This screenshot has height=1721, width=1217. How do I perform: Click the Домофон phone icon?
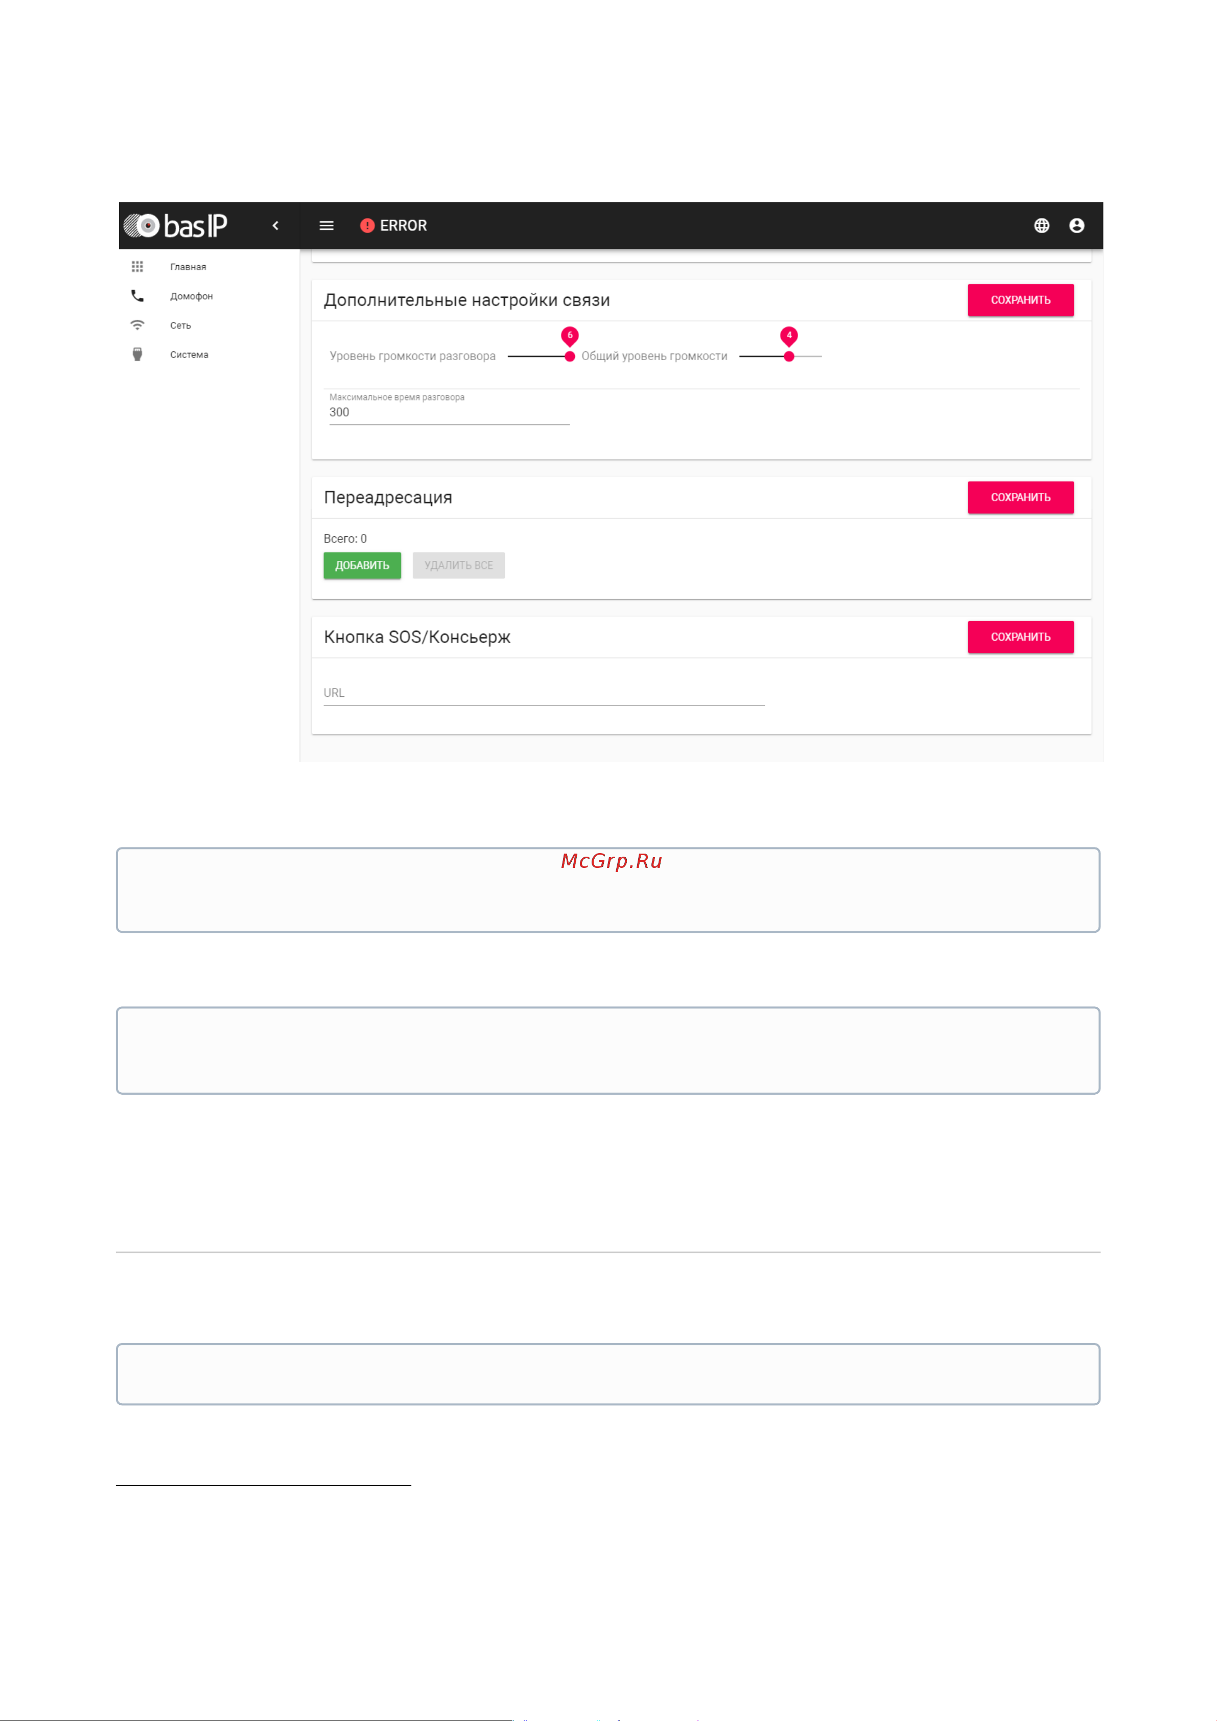click(x=137, y=296)
